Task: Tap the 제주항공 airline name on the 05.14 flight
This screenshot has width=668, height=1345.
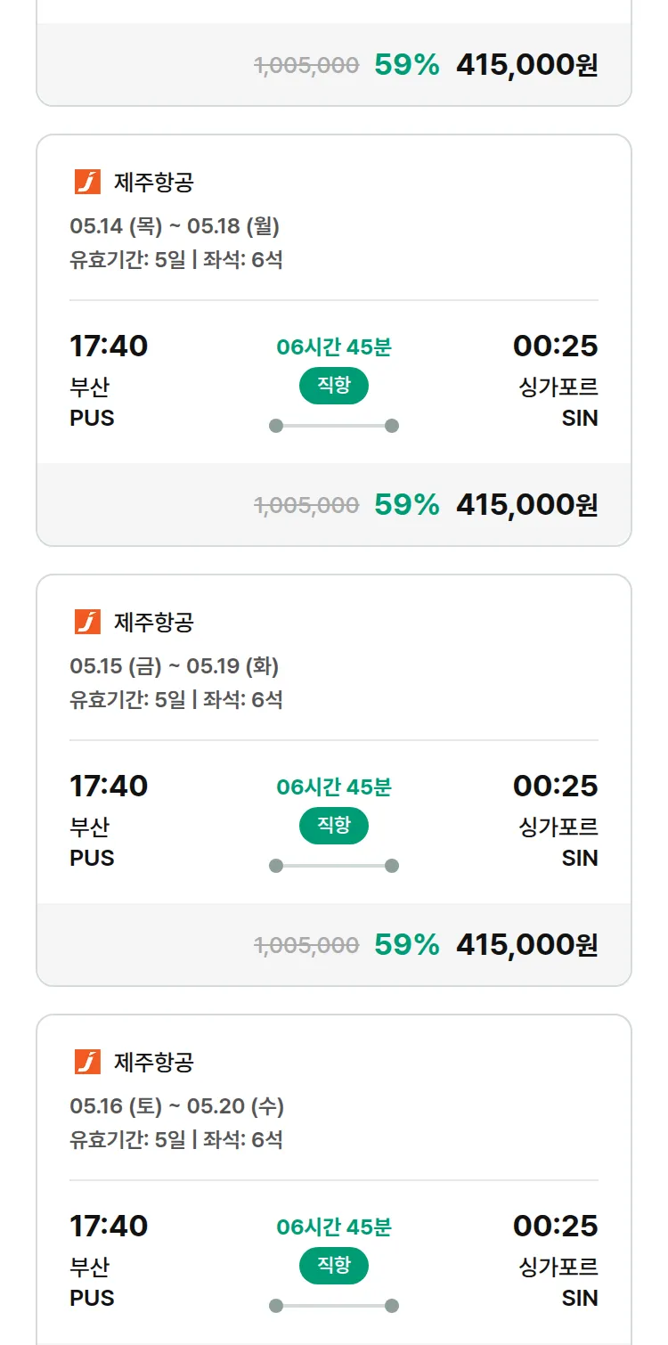Action: pyautogui.click(x=153, y=183)
